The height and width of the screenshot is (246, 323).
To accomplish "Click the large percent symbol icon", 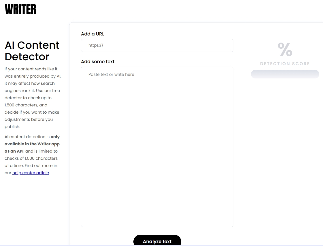I will click(x=285, y=49).
